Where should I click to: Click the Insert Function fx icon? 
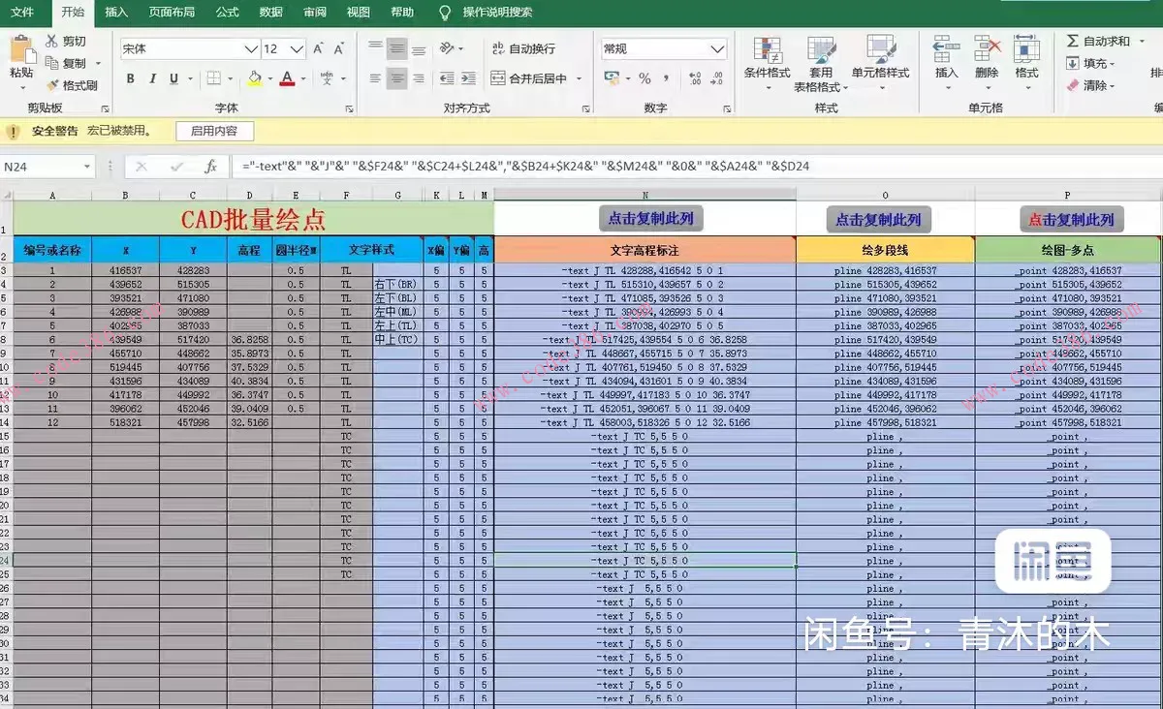[210, 167]
